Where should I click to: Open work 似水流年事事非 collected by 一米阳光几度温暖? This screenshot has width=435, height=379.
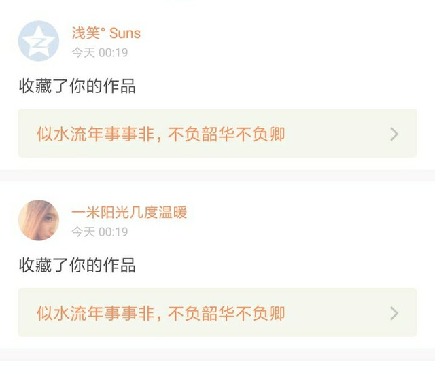click(x=217, y=312)
